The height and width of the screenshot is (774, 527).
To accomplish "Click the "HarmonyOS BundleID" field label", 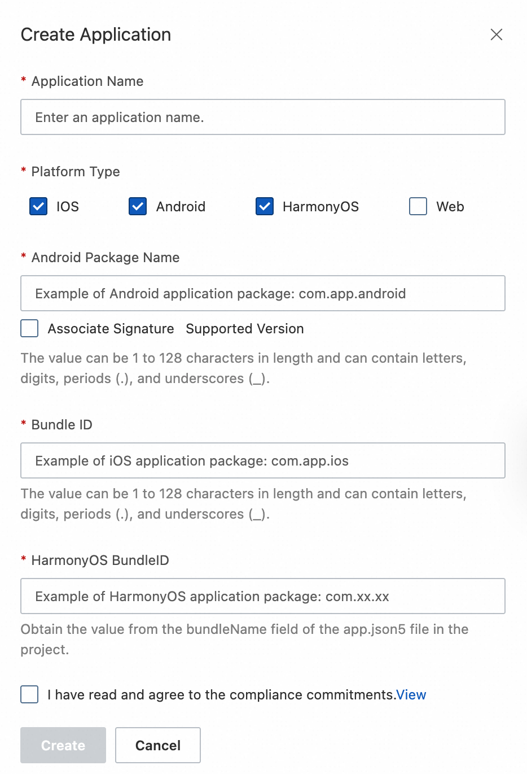I will 100,560.
